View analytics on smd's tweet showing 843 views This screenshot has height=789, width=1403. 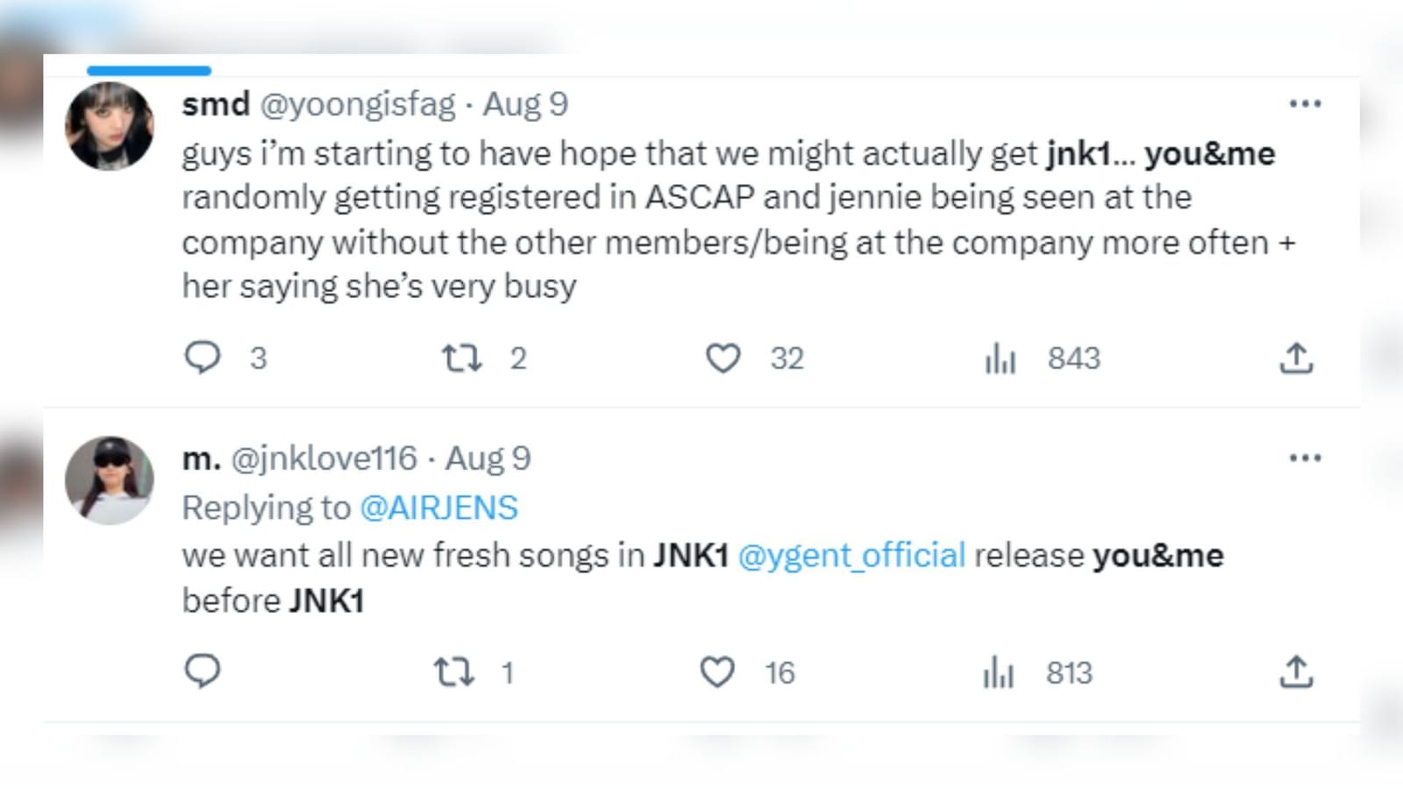point(1001,357)
